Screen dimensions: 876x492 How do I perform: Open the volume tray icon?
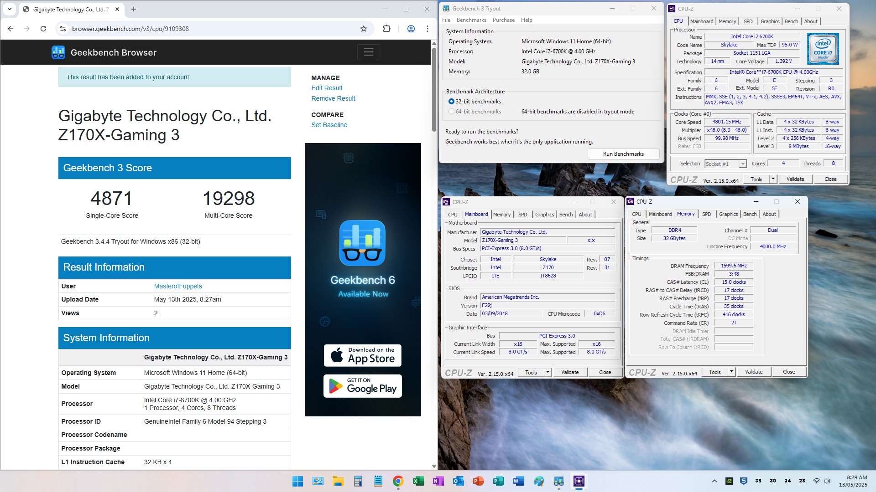tap(827, 481)
